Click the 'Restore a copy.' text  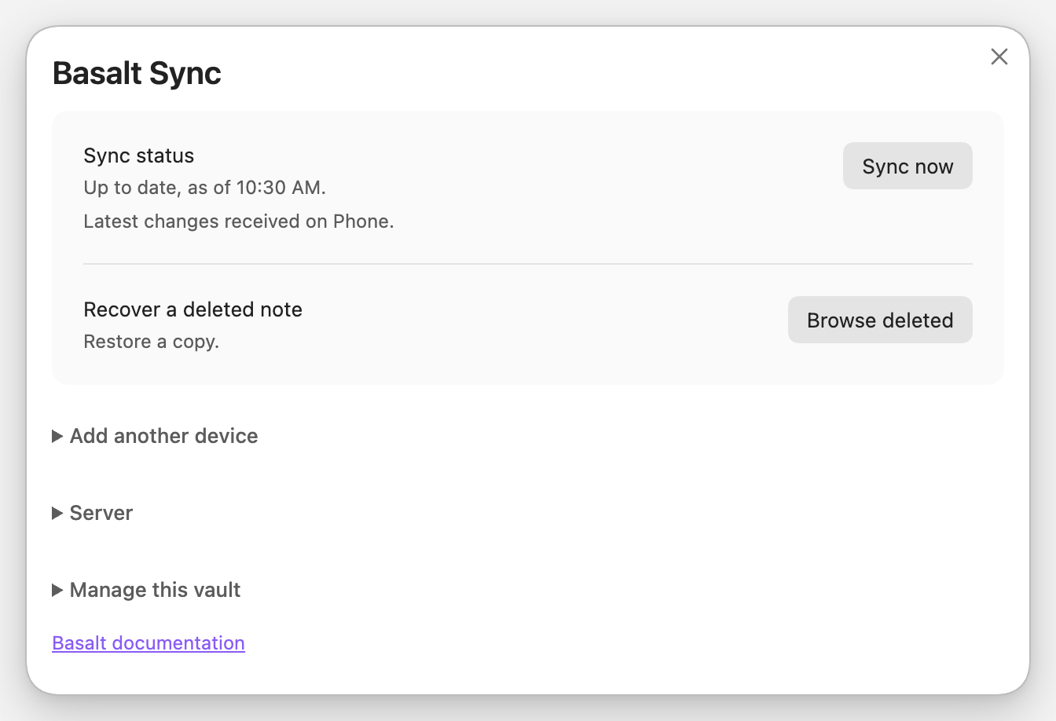151,342
